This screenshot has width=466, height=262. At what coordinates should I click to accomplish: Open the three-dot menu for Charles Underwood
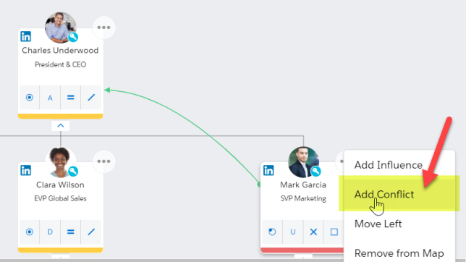pyautogui.click(x=103, y=28)
